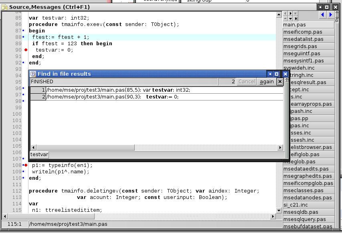Click the X icon beside again button

280,82
